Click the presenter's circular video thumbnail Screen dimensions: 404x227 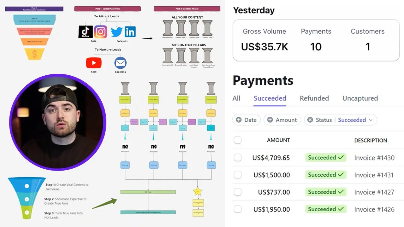click(x=58, y=122)
